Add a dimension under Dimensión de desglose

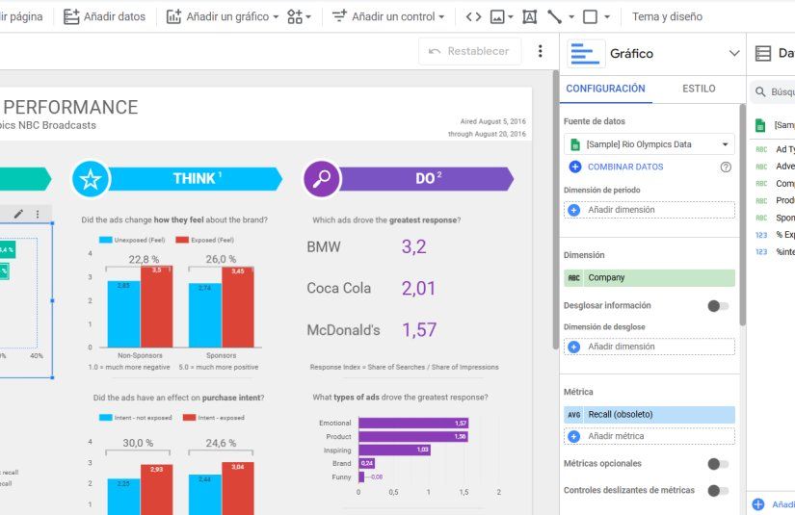click(649, 347)
